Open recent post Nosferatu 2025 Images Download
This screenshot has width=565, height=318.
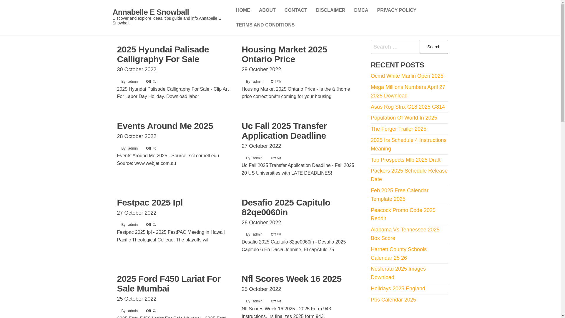[398, 273]
